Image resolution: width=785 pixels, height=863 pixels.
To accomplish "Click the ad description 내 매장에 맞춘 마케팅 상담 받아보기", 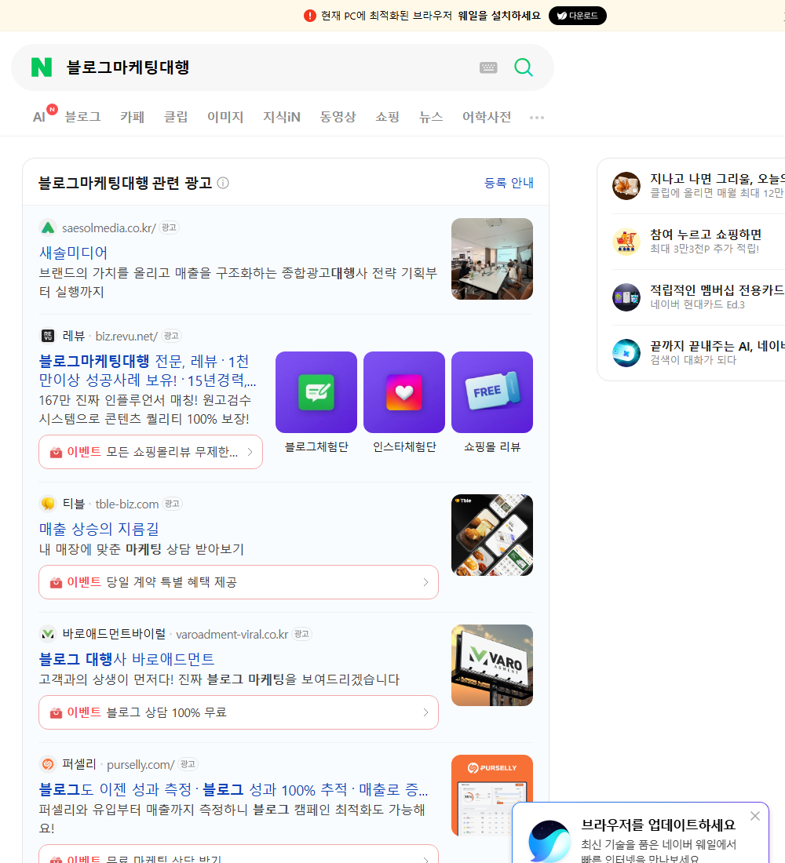I will [x=141, y=549].
